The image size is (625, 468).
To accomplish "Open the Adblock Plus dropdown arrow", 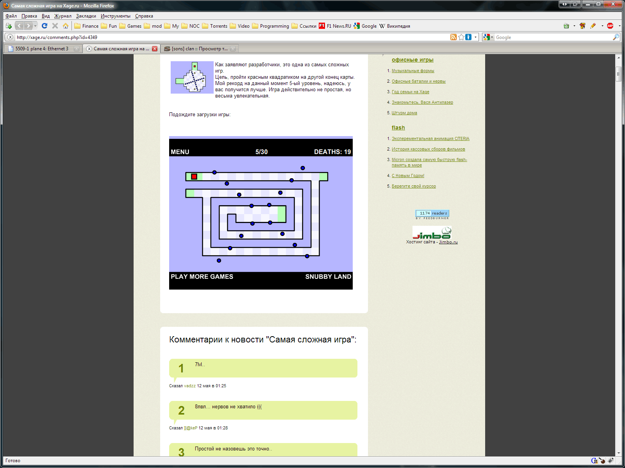I will [x=620, y=26].
